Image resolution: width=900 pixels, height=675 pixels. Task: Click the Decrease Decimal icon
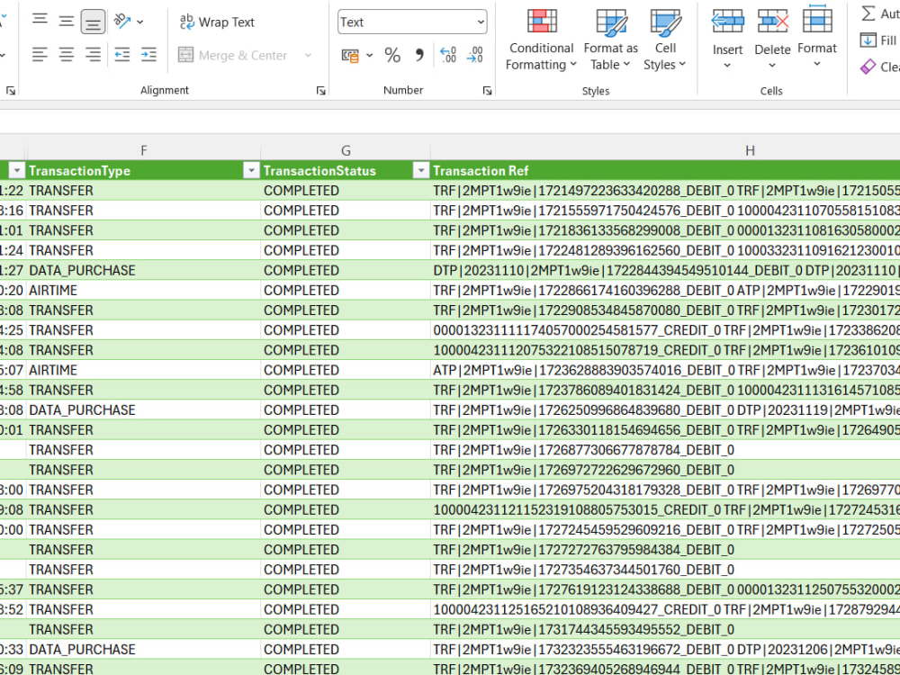tap(475, 55)
